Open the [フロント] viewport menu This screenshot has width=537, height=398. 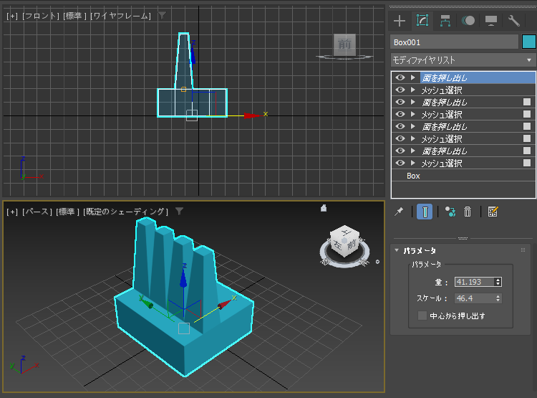[41, 16]
